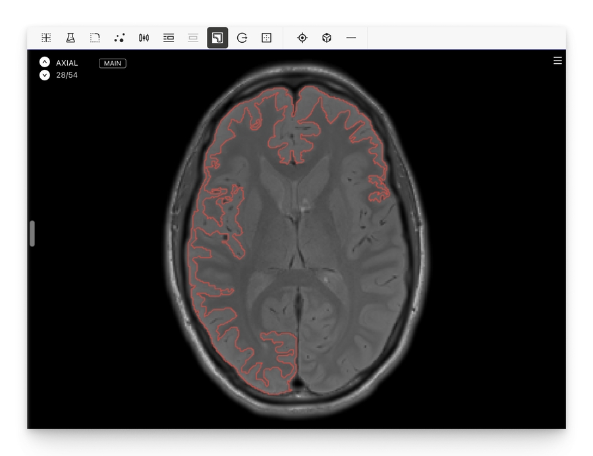
Task: Click the grid layout icon in toolbar
Action: pyautogui.click(x=46, y=38)
